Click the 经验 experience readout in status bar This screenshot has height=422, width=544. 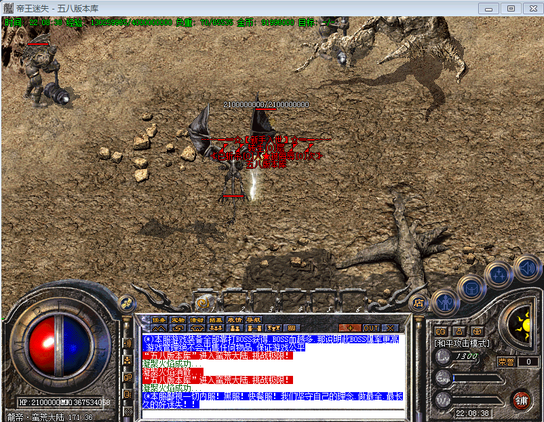tap(119, 22)
